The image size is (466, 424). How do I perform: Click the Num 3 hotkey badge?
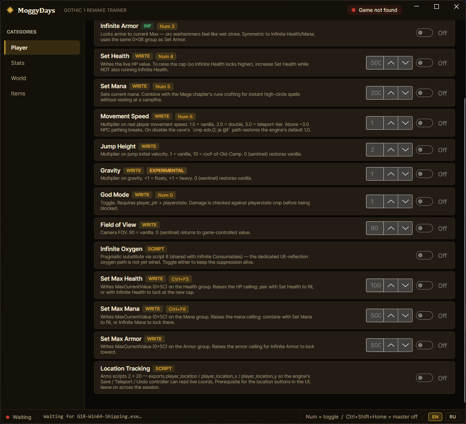[167, 26]
